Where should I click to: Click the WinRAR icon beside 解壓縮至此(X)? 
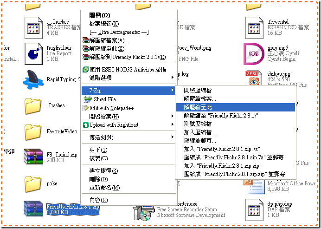coord(85,49)
